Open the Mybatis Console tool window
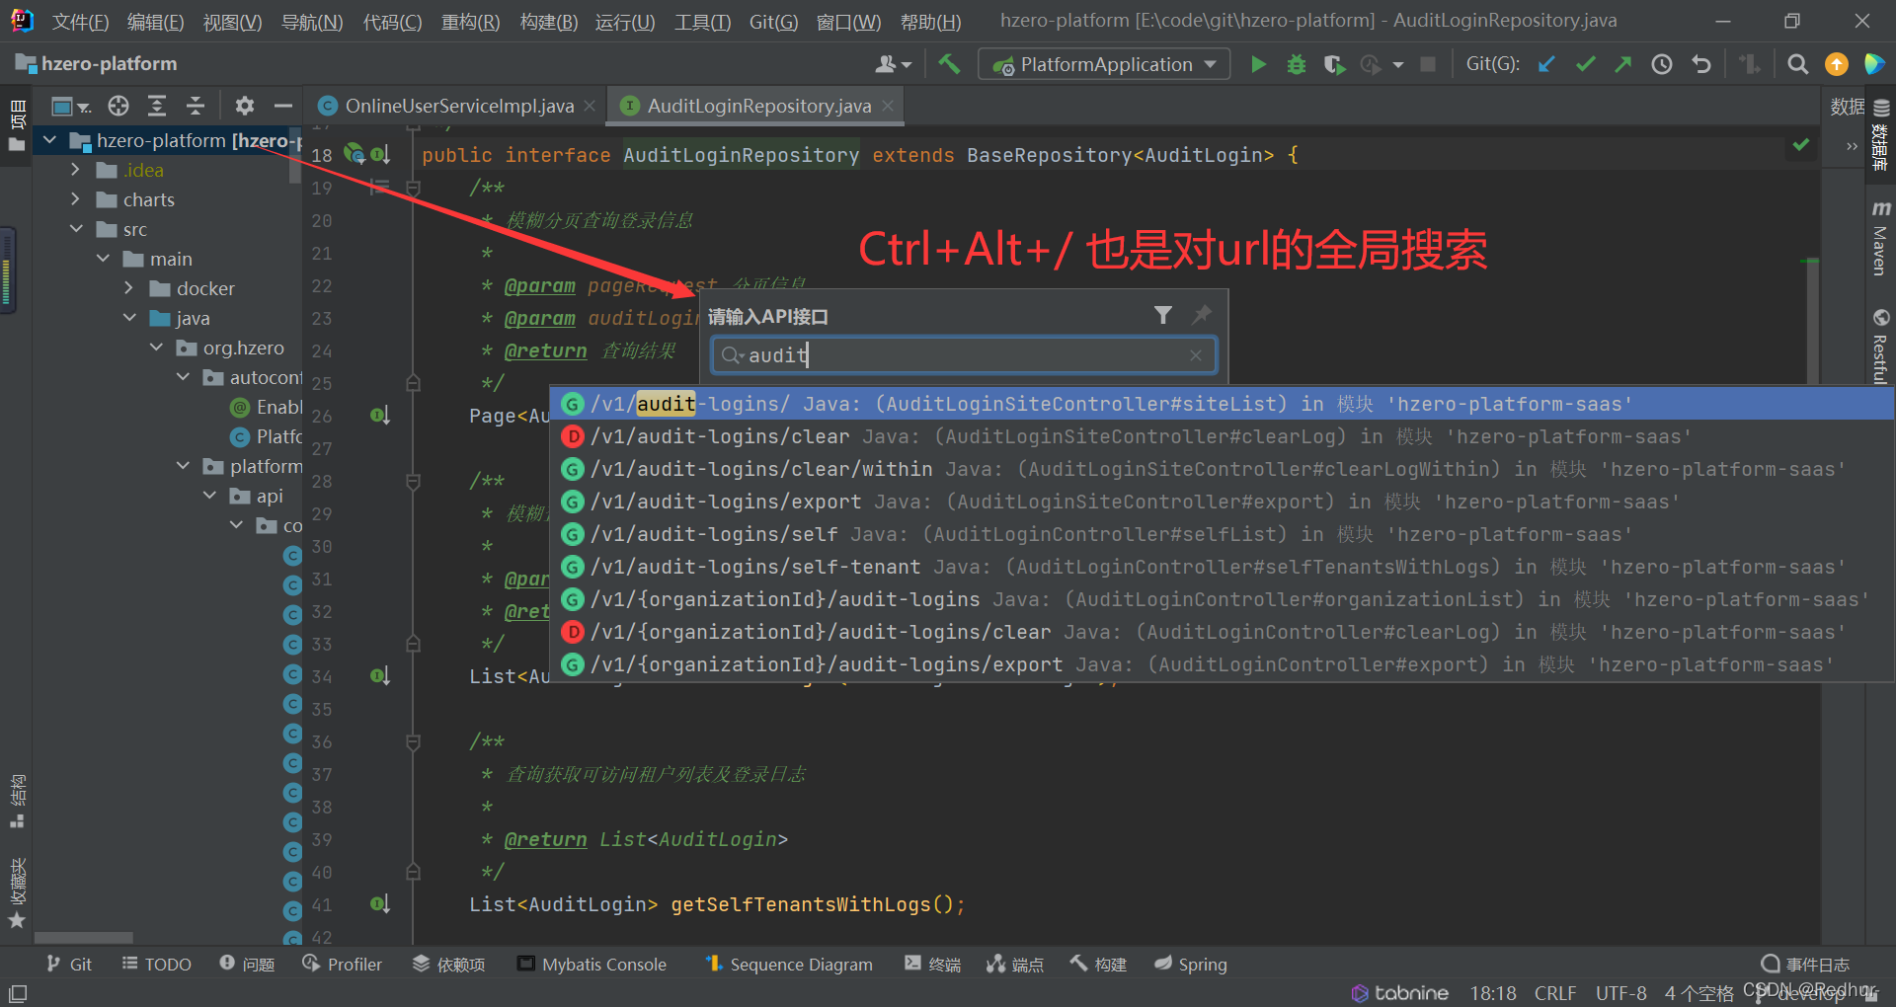The image size is (1896, 1007). [x=592, y=965]
